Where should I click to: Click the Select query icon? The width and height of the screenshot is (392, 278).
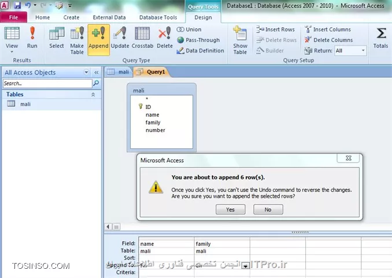pos(57,38)
